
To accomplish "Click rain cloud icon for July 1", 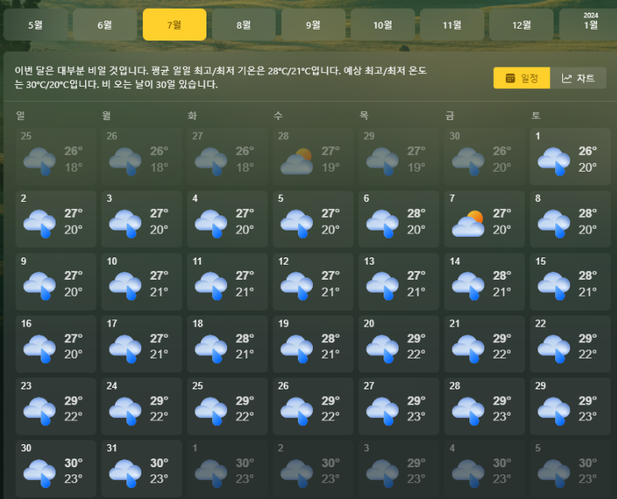I will pos(553,161).
